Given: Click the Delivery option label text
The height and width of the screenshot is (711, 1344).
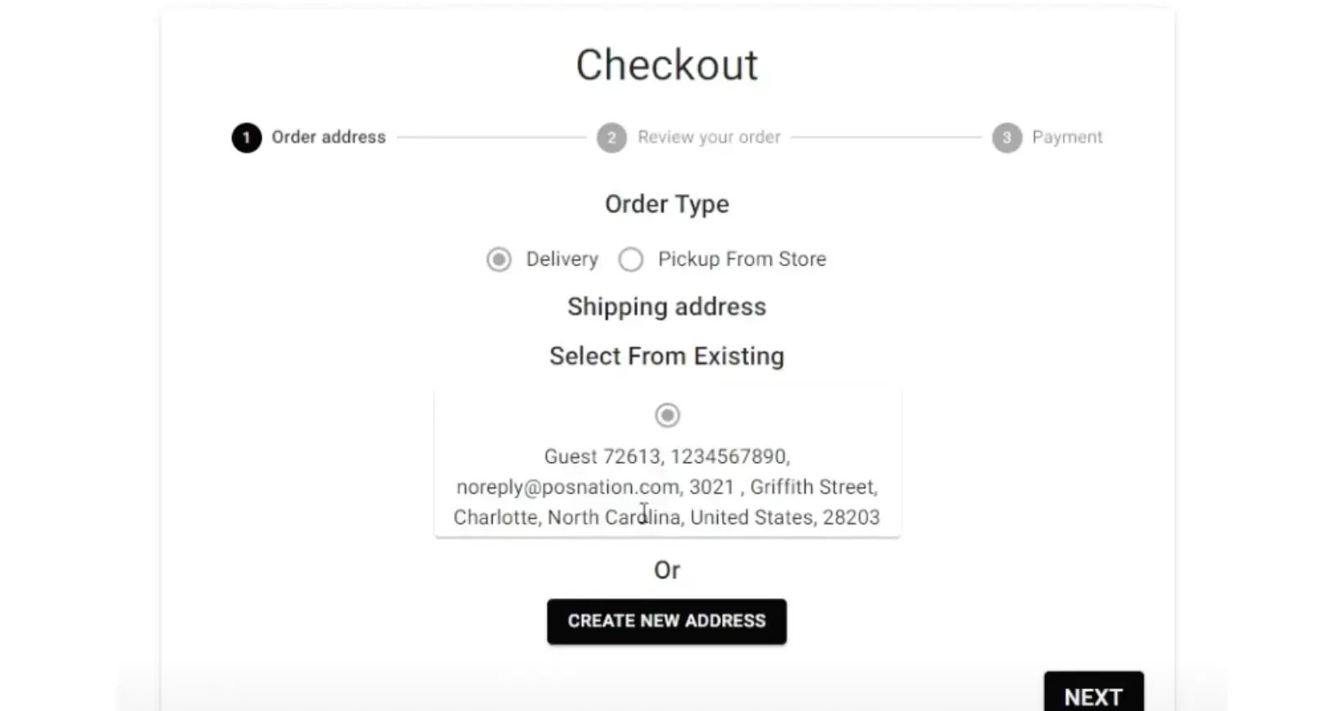Looking at the screenshot, I should click(562, 260).
